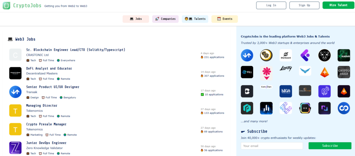Open the ChainHyne company logo
This screenshot has width=355, height=156.
305,90
